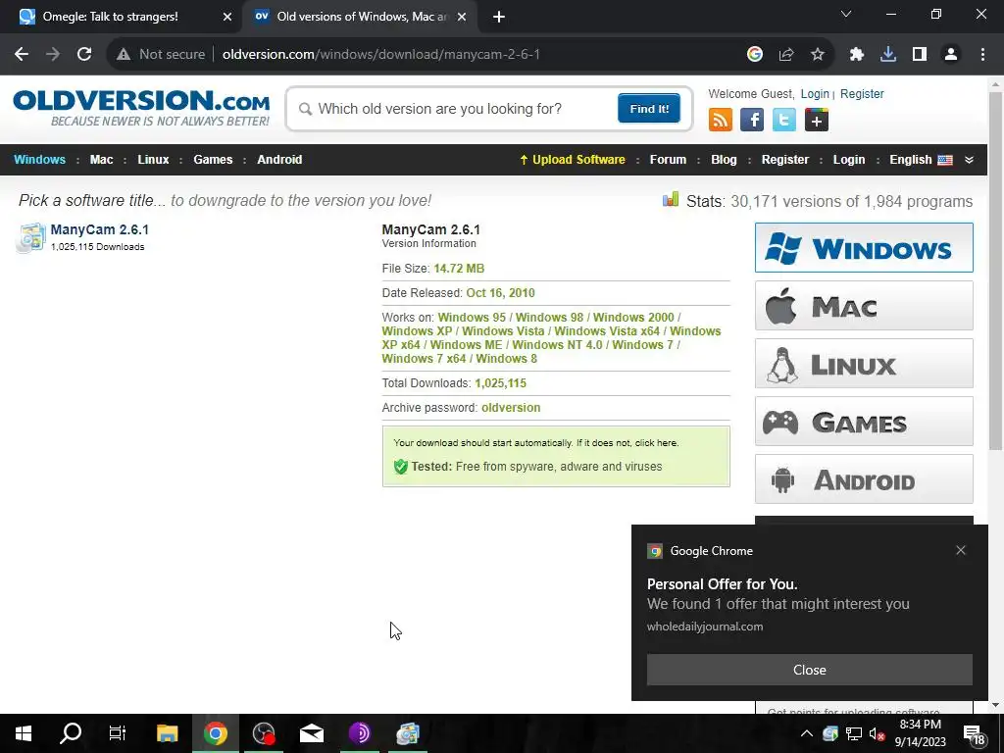Click Login link beside Welcome Guest

pyautogui.click(x=815, y=94)
